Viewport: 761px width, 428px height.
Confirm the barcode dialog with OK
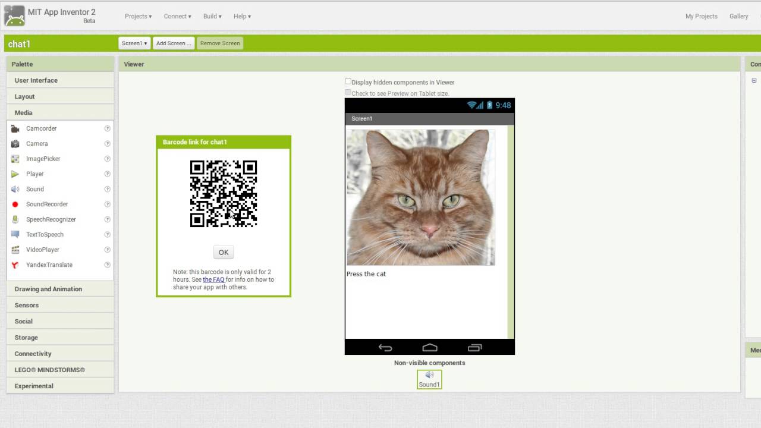click(224, 252)
